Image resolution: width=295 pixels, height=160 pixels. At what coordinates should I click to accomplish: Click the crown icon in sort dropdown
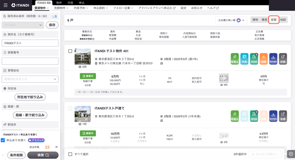tap(239, 20)
